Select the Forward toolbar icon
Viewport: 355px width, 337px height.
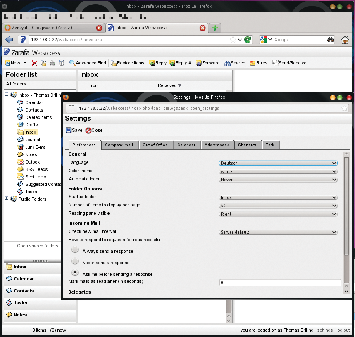tap(207, 63)
